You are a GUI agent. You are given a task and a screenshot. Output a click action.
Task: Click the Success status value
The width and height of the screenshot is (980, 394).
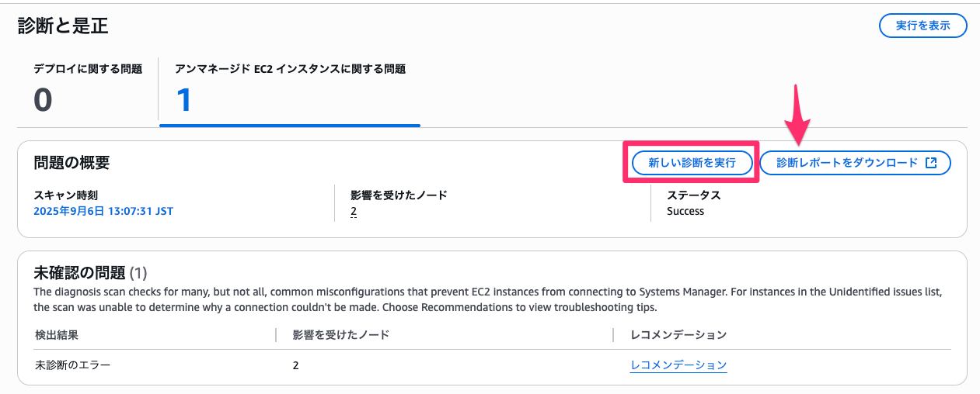(x=685, y=211)
